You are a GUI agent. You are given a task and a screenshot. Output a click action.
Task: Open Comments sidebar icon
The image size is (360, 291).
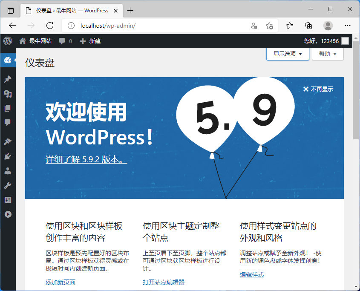pyautogui.click(x=8, y=122)
